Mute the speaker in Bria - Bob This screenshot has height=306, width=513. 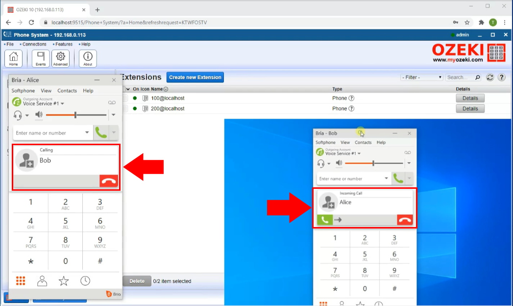339,163
